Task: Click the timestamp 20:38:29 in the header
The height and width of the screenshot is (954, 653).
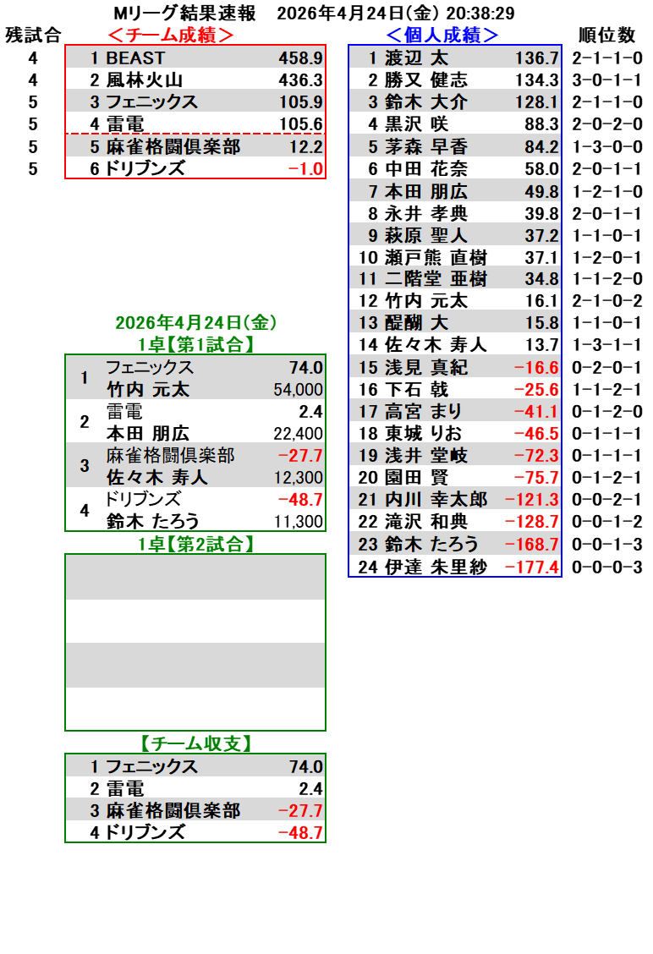Action: click(x=480, y=13)
